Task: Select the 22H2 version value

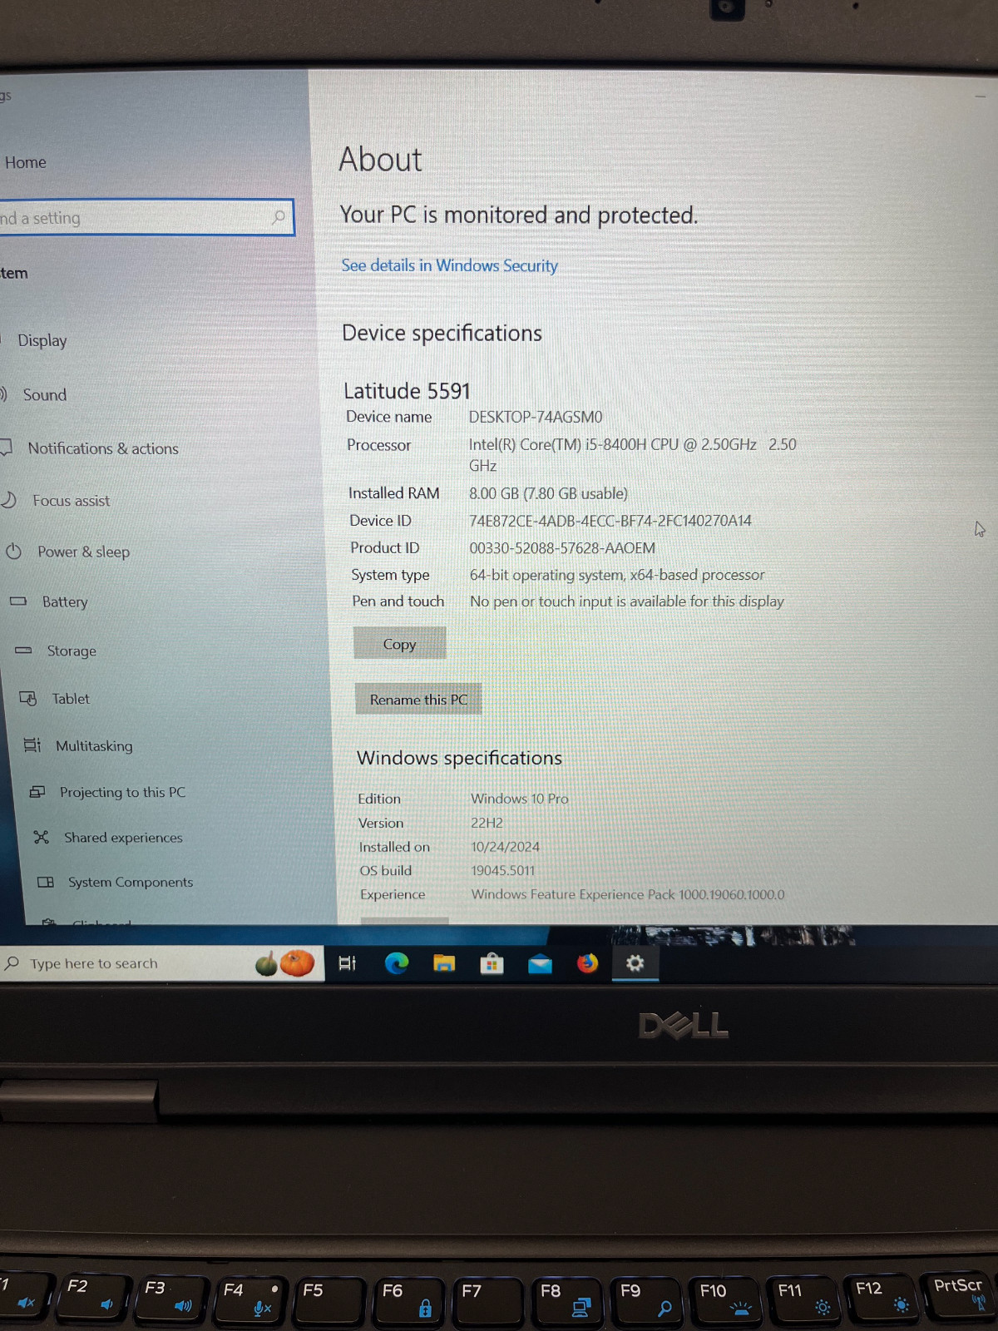Action: [487, 823]
